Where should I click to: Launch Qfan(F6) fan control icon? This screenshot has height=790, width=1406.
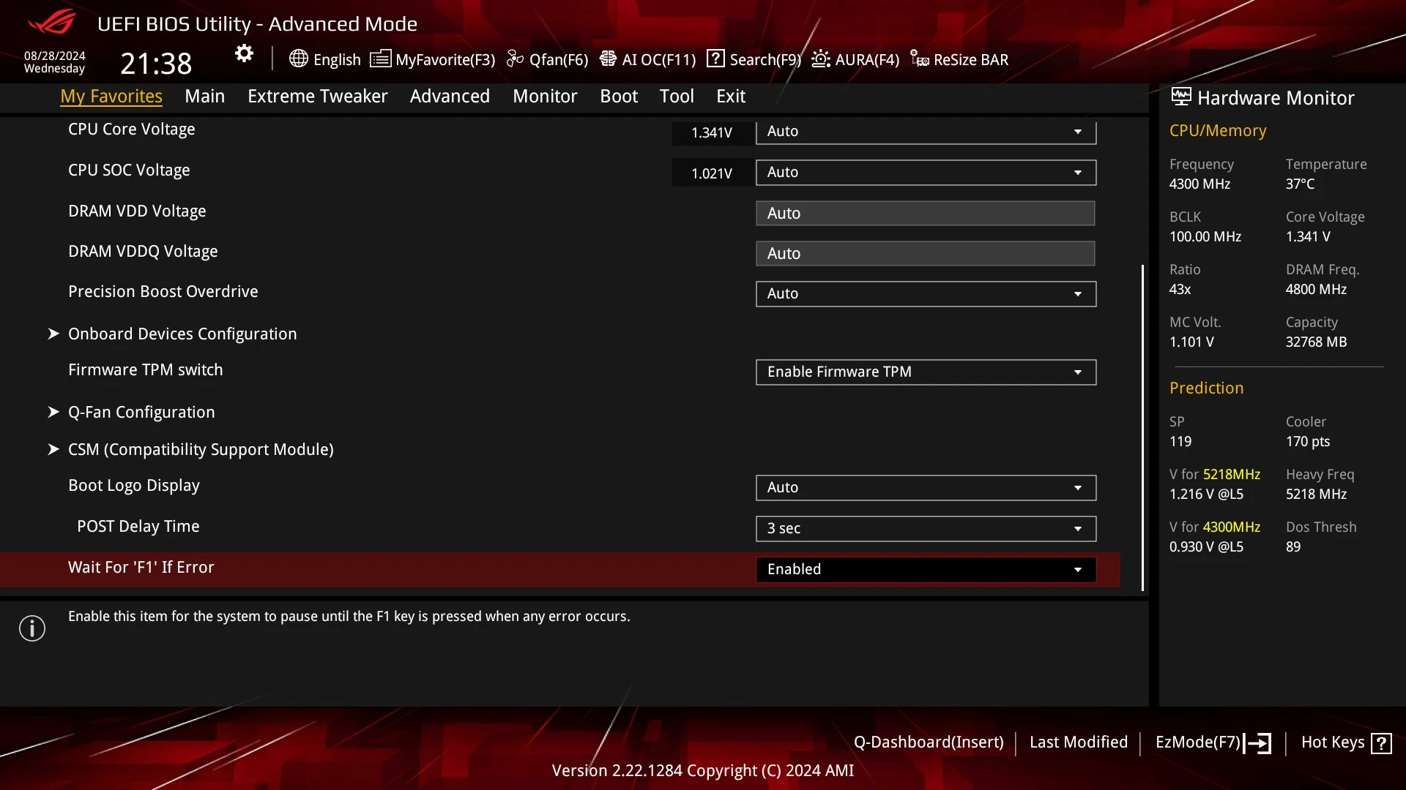[516, 59]
